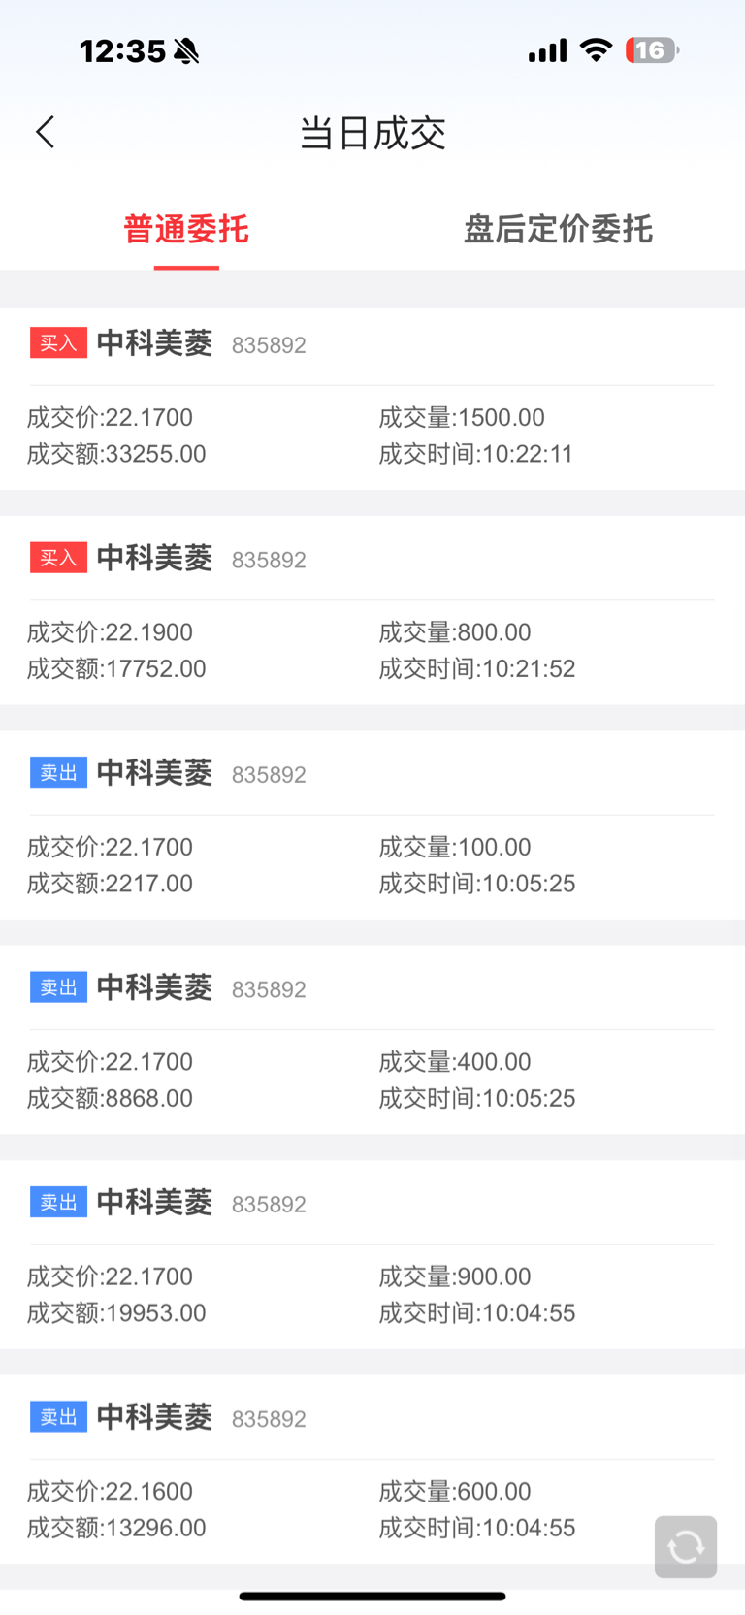Switch to 盘后定价委托 tab

click(x=558, y=230)
